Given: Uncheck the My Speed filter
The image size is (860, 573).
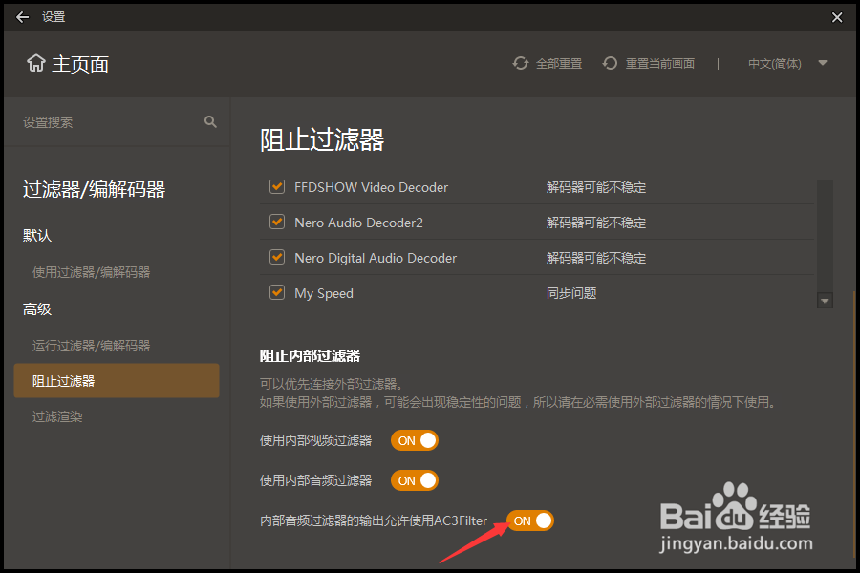Looking at the screenshot, I should click(x=276, y=292).
